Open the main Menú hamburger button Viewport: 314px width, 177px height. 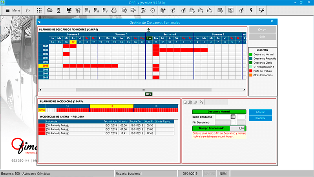tap(12, 10)
